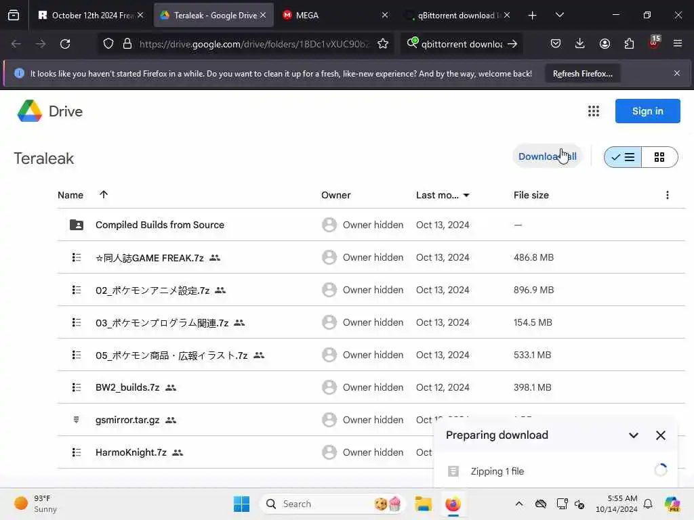Open the Compiled Builds from Source folder name
The image size is (694, 520).
[x=160, y=225]
